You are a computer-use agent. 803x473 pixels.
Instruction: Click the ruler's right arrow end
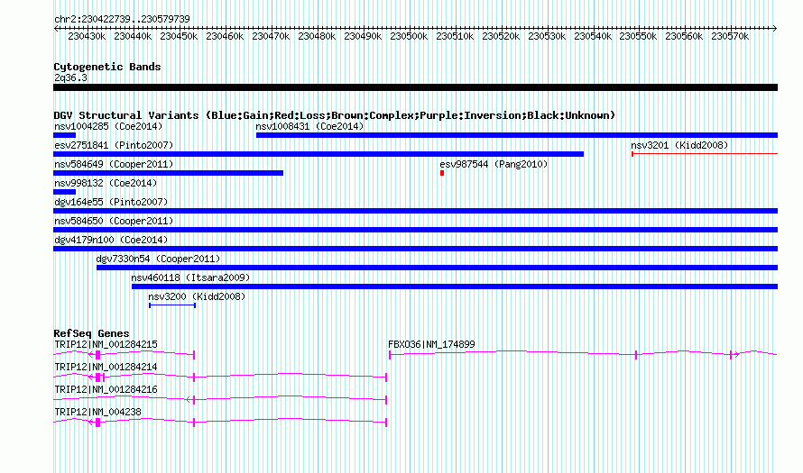[775, 29]
